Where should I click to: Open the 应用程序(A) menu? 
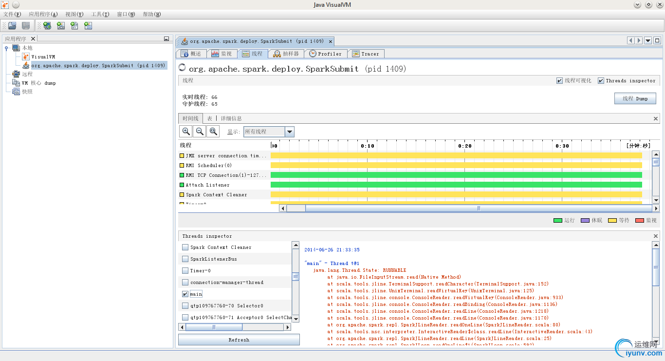click(x=43, y=14)
